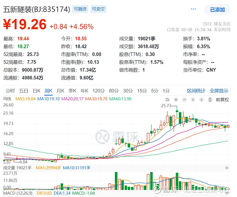Screen dimensions: 237x197
Task: Close the MACD indicator panel
Action: coord(227,193)
